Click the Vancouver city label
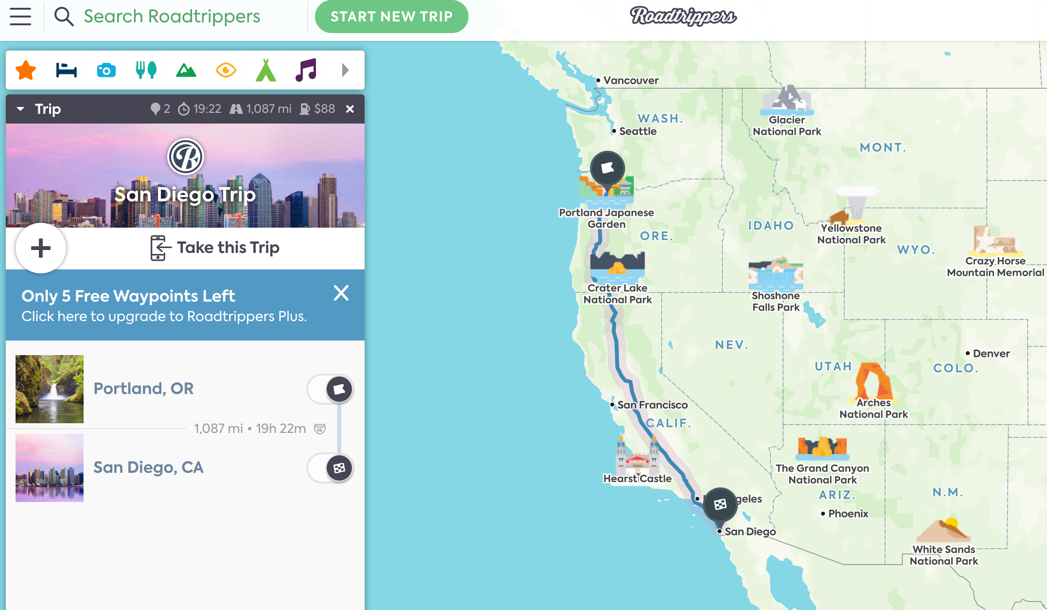 (x=631, y=80)
